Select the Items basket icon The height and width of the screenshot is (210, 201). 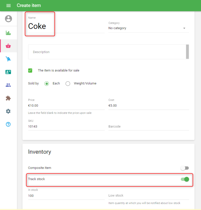[x=8, y=46]
